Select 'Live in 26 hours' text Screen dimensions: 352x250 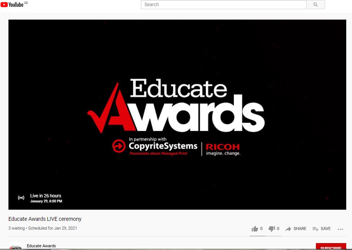[x=46, y=195]
